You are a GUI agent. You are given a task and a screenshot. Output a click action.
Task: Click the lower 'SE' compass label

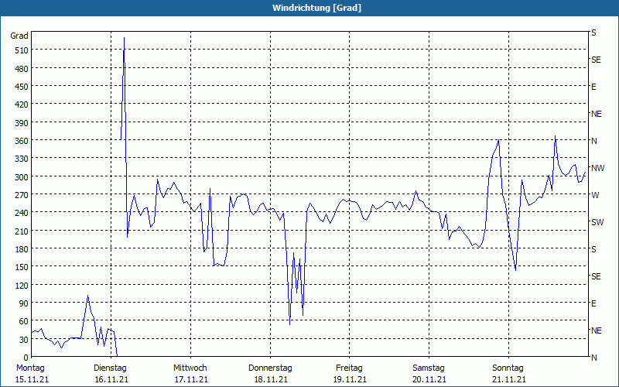pos(596,277)
